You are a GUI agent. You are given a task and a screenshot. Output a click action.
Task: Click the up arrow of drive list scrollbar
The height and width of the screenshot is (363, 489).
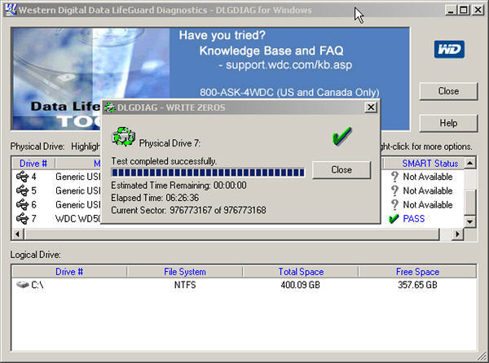coord(469,163)
